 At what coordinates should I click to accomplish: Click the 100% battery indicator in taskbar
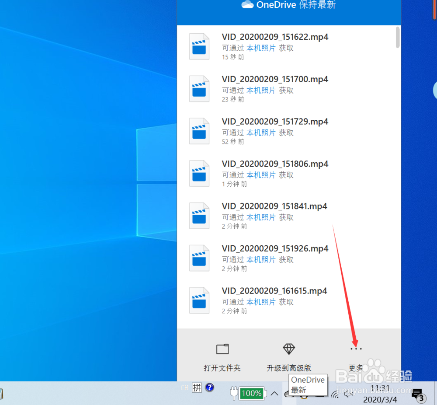(252, 393)
